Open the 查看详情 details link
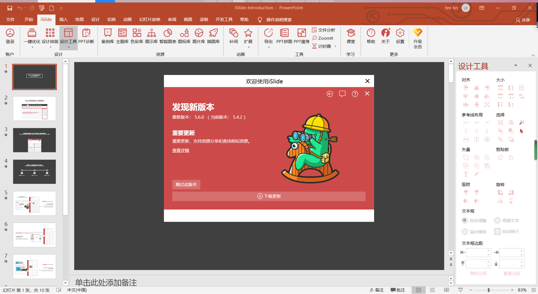Screen dimensions: 538x294 (181, 150)
